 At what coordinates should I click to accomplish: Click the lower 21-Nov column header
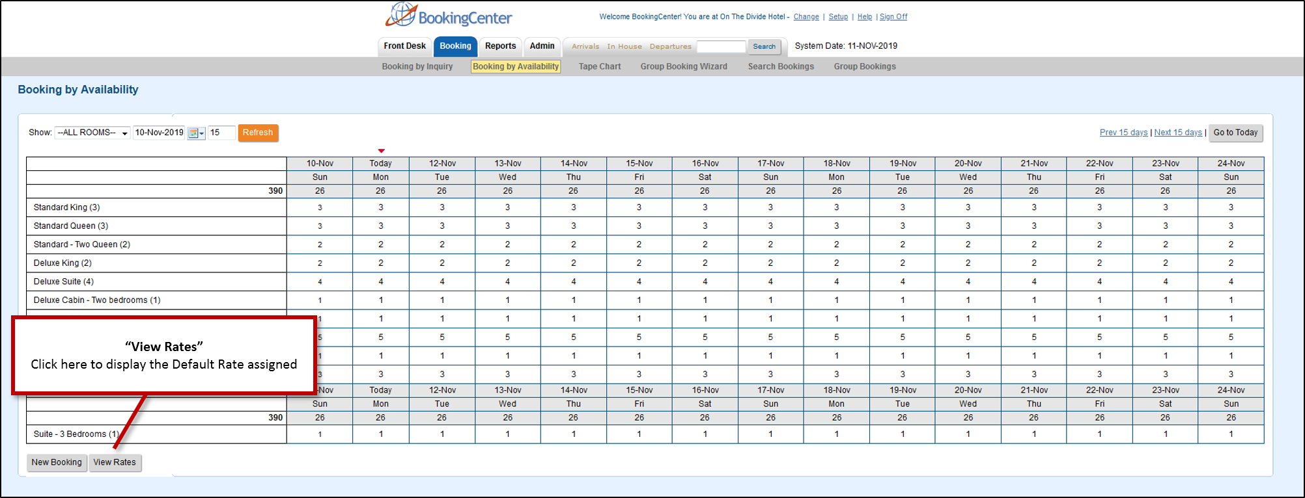1034,390
